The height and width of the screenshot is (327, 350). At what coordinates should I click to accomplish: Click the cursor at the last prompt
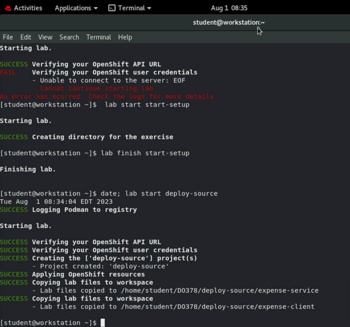click(x=103, y=323)
